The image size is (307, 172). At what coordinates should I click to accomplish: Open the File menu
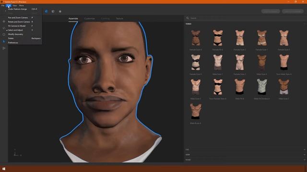[x=3, y=5]
